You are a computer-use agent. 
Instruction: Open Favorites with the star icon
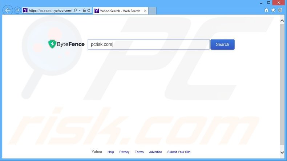(x=273, y=10)
